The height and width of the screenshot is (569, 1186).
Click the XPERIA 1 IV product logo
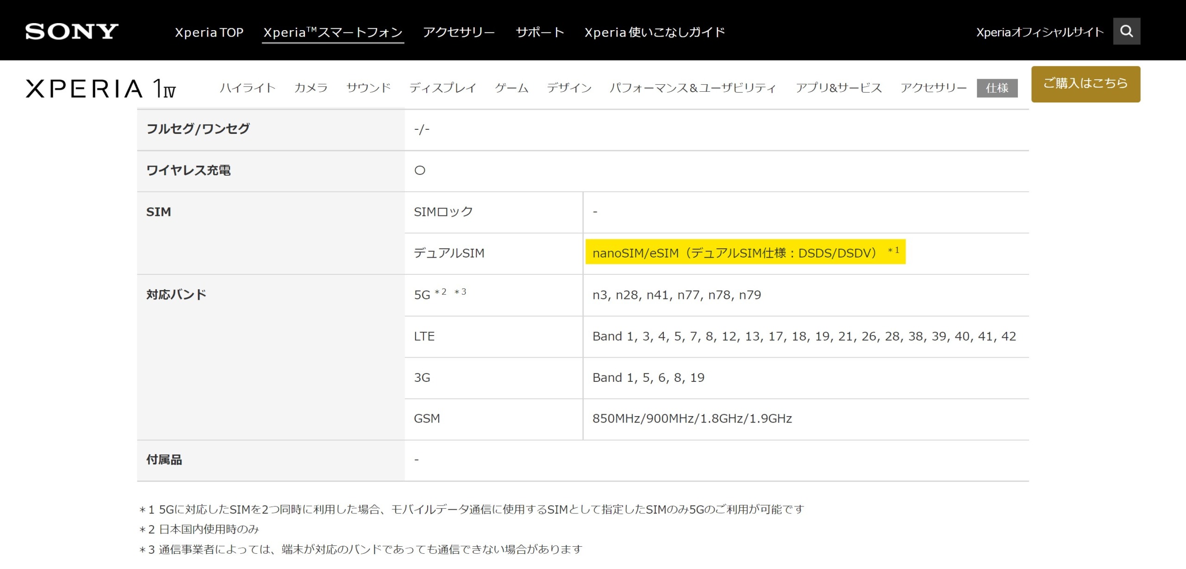pos(101,88)
